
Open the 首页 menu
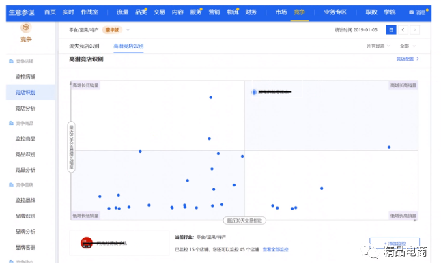50,12
